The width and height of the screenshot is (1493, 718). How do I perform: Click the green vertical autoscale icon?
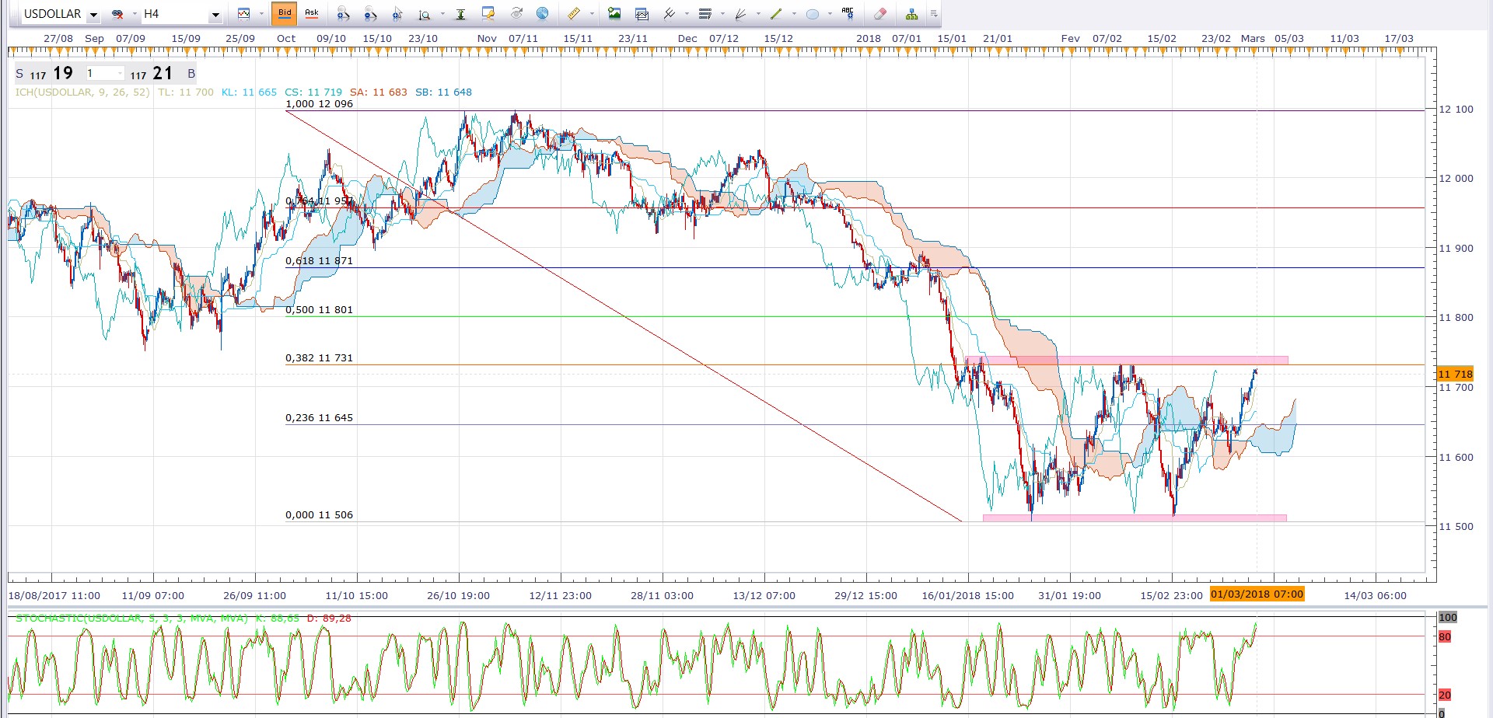460,14
